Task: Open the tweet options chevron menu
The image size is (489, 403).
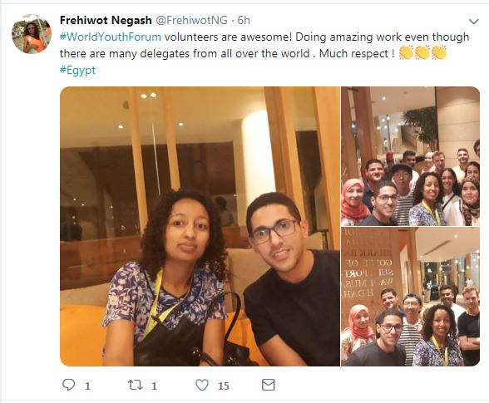Action: tap(474, 22)
